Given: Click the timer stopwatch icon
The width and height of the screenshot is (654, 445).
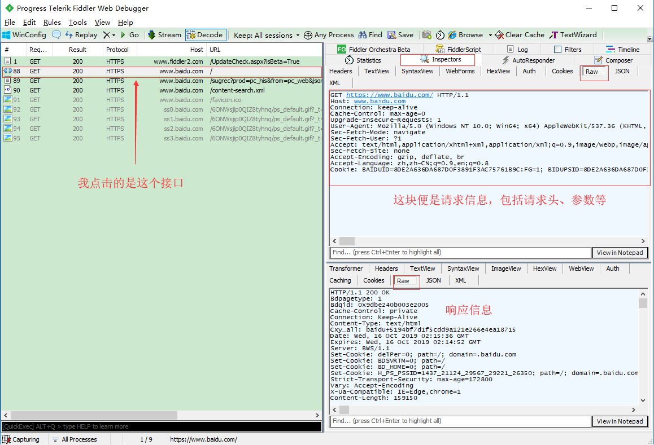Looking at the screenshot, I should (440, 35).
